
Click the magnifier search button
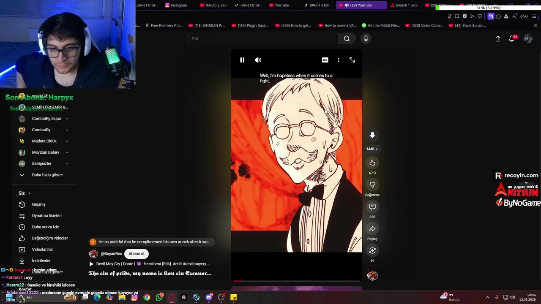pyautogui.click(x=347, y=38)
